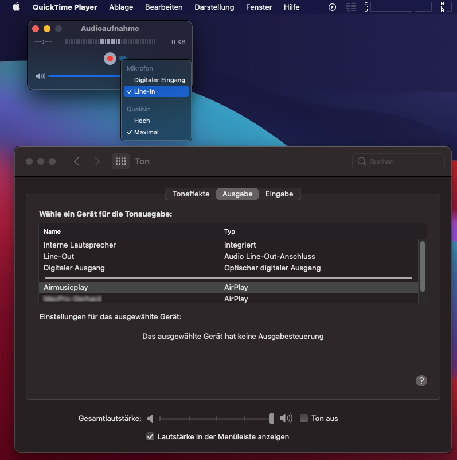Open help with the question mark button
Screen dimensions: 457x460
(x=421, y=381)
